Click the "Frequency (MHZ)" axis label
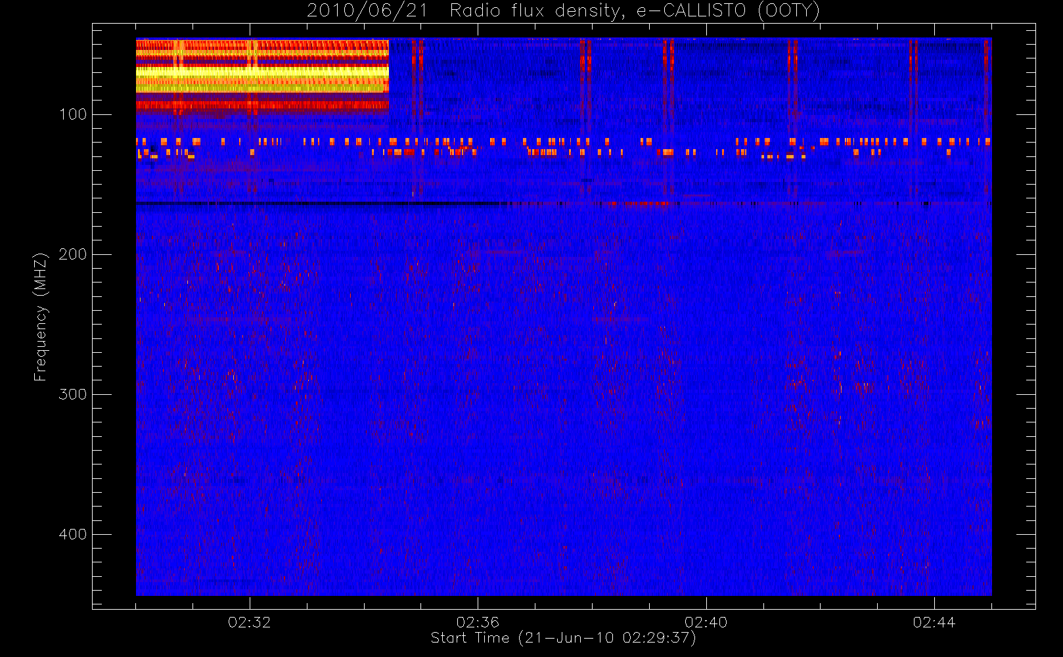The width and height of the screenshot is (1063, 657). 41,317
